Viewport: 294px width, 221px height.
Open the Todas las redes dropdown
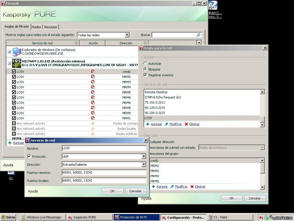tap(127, 35)
